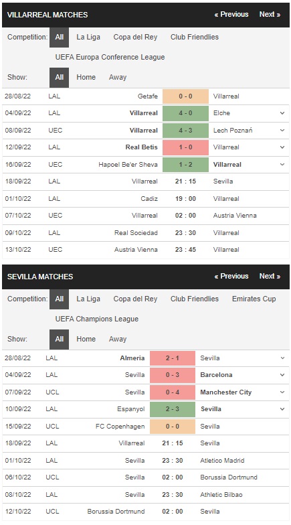
Task: Expand the Real Betis vs Villarreal row
Action: click(282, 147)
